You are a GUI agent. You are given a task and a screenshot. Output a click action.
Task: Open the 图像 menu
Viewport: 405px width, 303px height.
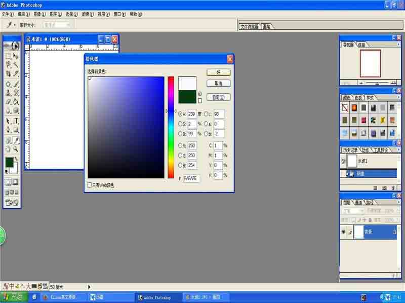[40, 14]
